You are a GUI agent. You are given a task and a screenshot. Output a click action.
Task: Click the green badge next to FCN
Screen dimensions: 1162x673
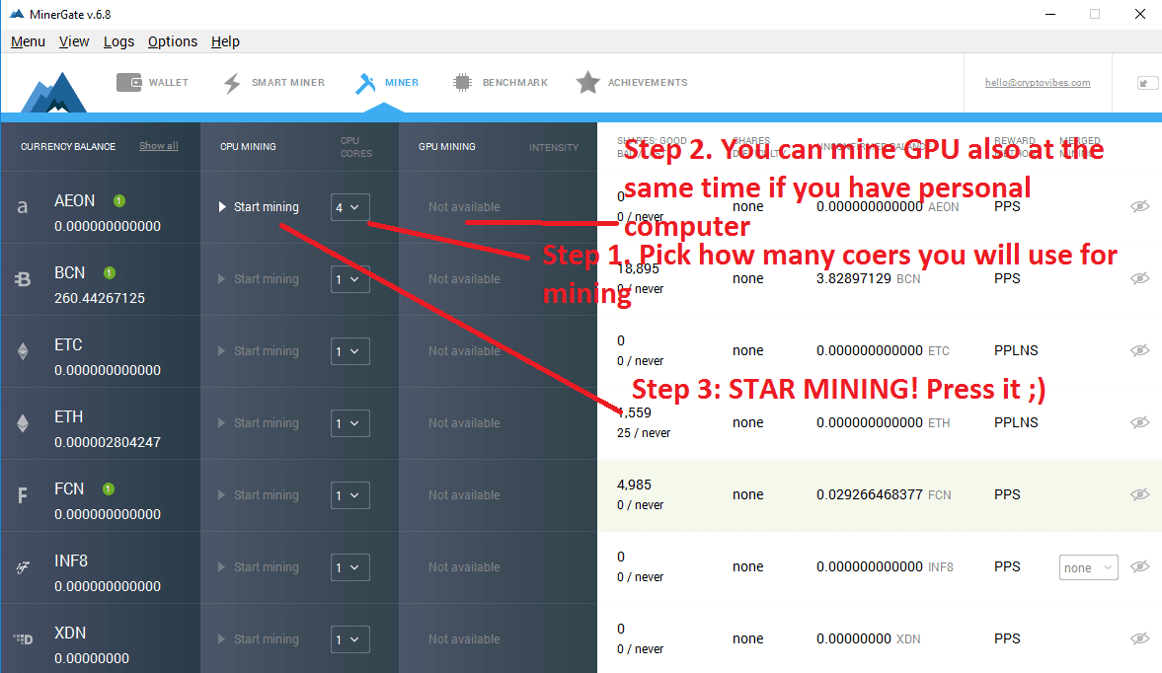coord(109,488)
